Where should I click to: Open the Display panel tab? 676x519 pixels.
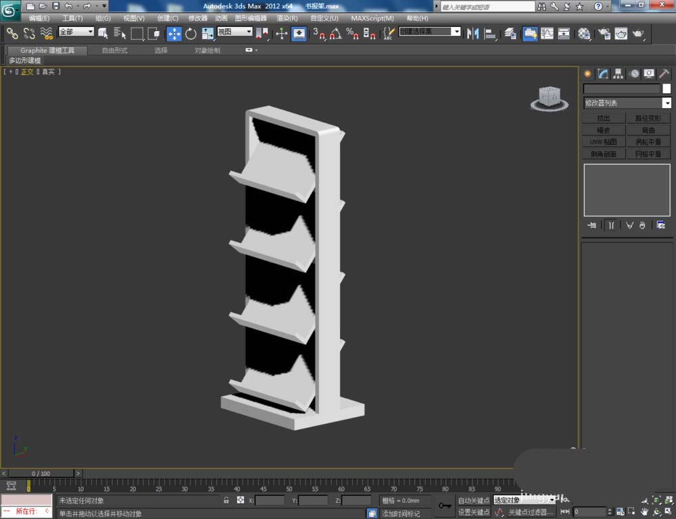tap(649, 74)
